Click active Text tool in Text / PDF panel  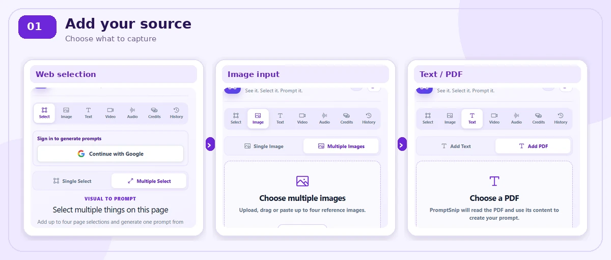point(472,118)
